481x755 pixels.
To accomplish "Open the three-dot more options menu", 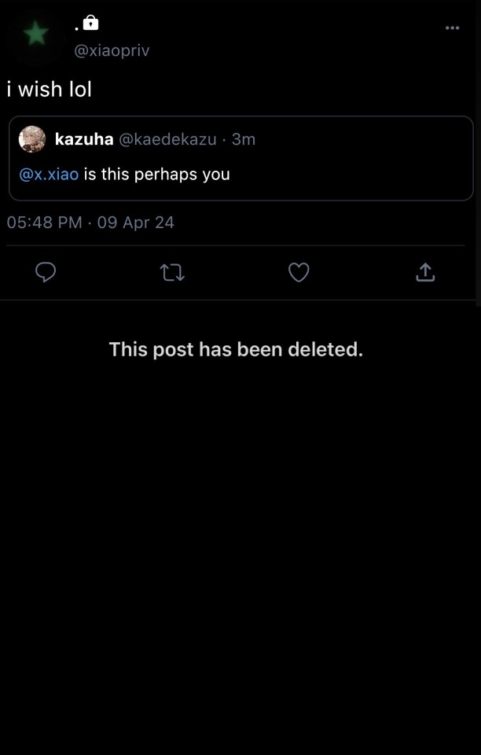I will 452,28.
